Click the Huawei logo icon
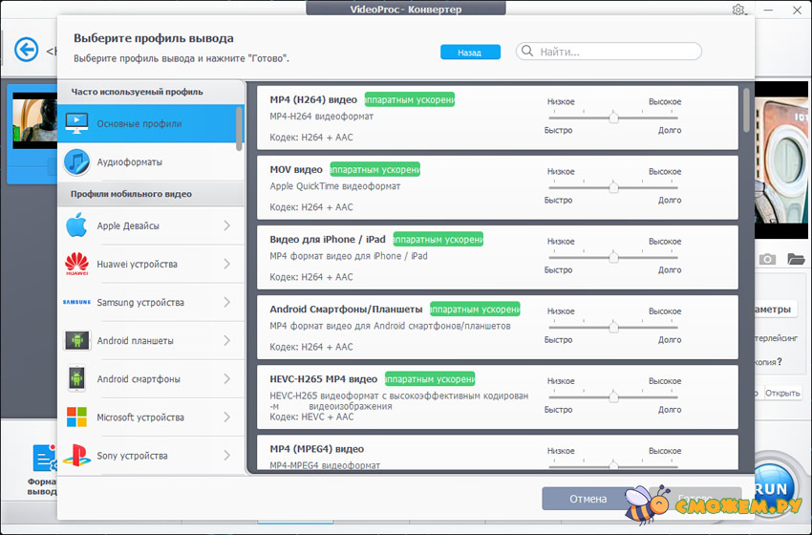The width and height of the screenshot is (812, 535). pyautogui.click(x=76, y=264)
